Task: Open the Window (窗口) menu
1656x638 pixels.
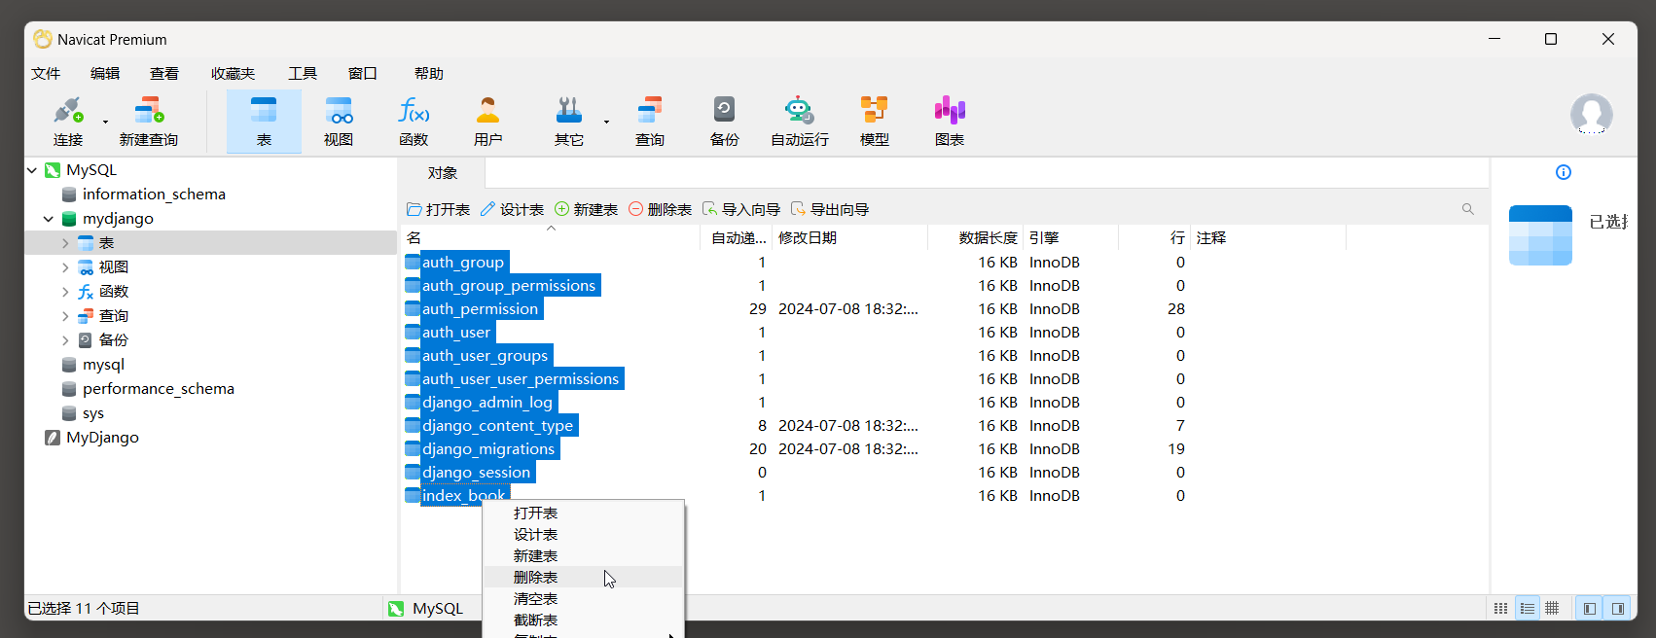Action: point(363,73)
